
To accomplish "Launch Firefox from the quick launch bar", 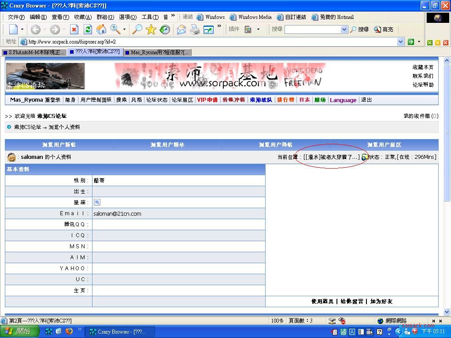I will 69,331.
